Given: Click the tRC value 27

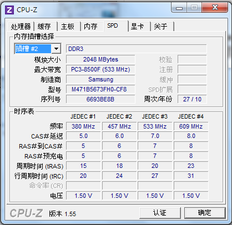Looking at the screenshot, I should coord(155,176).
